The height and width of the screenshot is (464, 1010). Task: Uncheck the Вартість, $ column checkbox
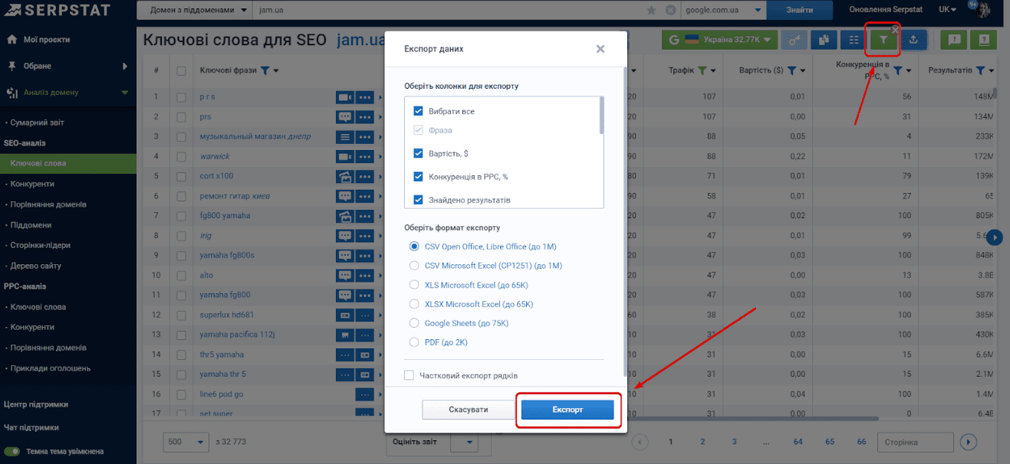tap(418, 153)
